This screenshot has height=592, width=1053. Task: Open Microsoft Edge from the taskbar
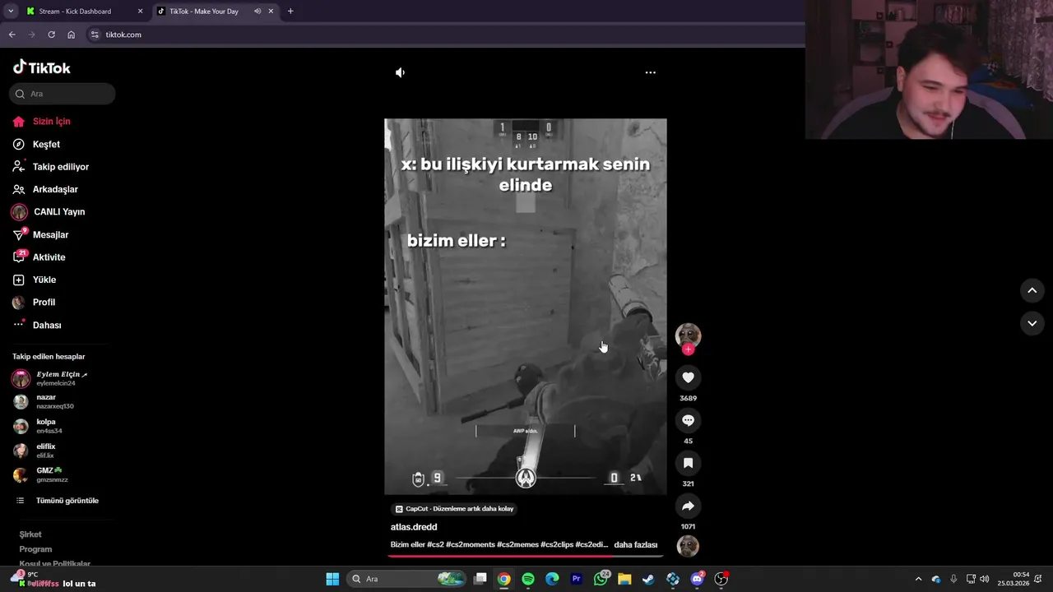552,579
